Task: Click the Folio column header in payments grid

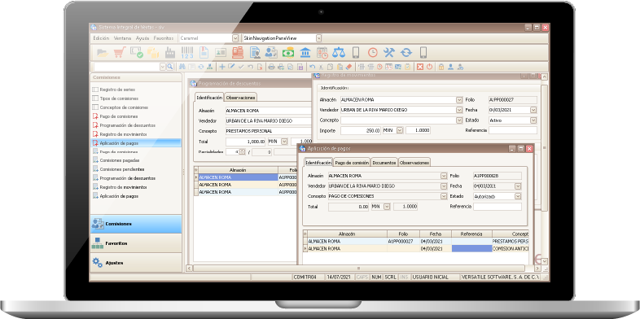Action: coord(403,234)
